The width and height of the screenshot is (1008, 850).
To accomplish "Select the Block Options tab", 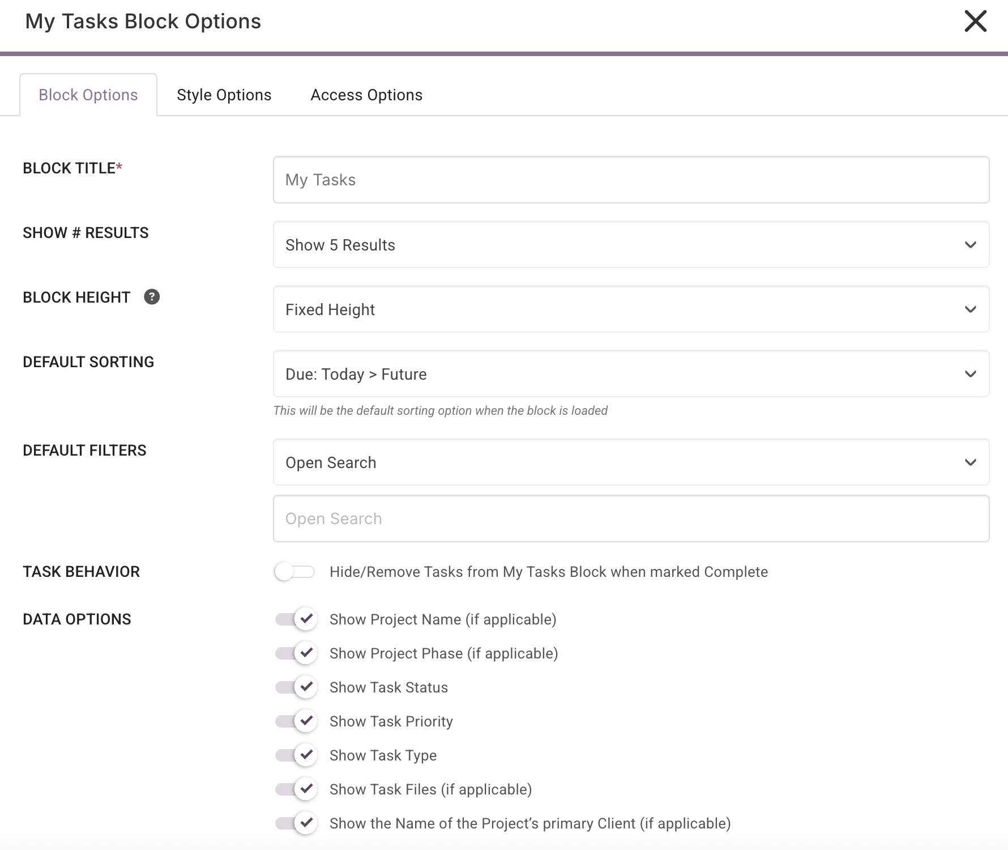I will point(88,95).
